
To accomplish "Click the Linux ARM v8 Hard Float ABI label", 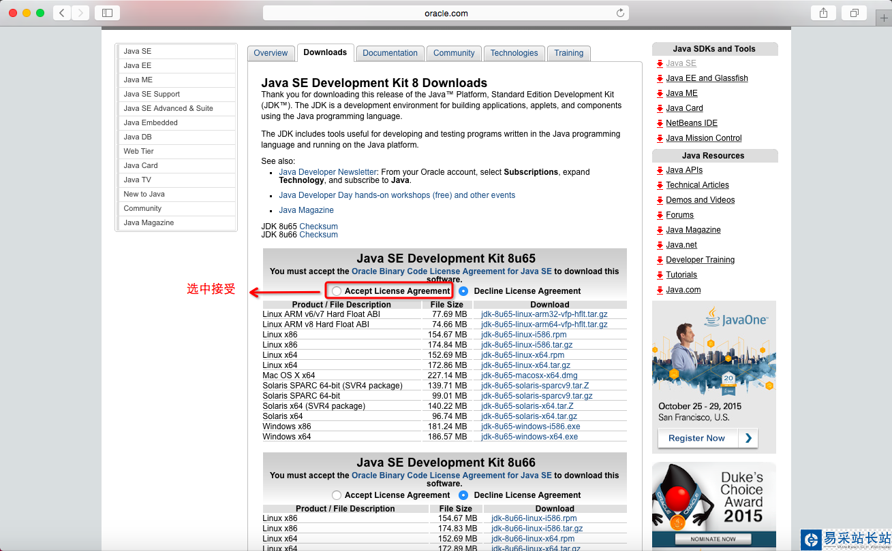I will 316,324.
